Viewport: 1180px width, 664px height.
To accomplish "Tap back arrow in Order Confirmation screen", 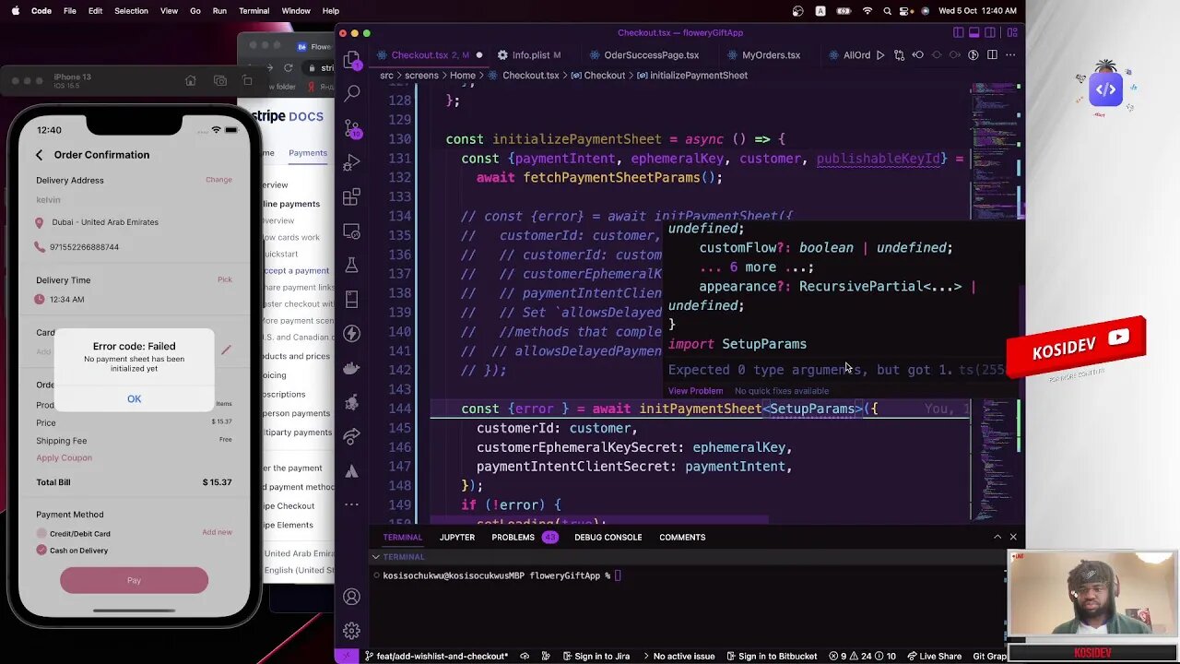I will click(x=39, y=155).
